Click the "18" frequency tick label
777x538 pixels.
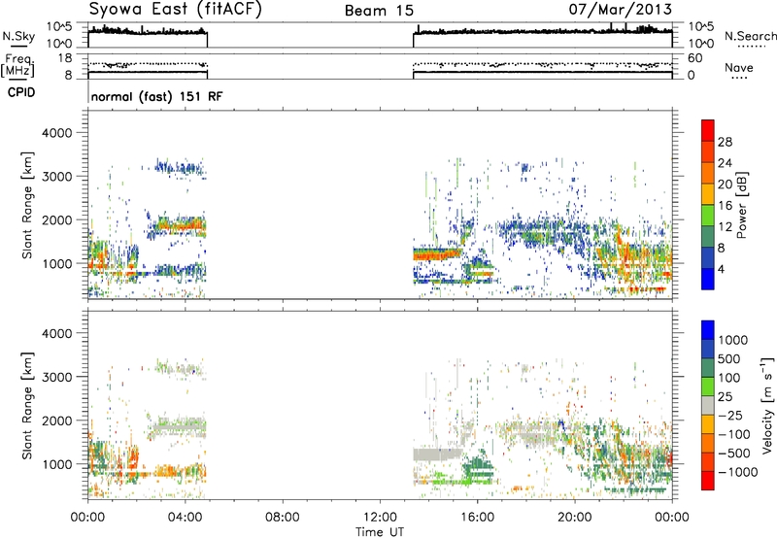65,58
